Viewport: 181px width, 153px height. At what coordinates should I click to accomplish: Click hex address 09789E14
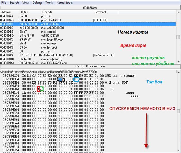11,92
